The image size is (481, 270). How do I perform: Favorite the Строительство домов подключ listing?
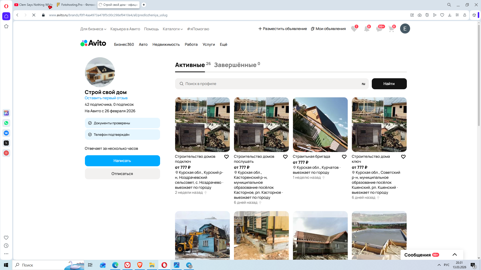226,157
